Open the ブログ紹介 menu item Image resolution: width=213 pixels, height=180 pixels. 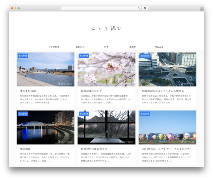tap(54, 47)
